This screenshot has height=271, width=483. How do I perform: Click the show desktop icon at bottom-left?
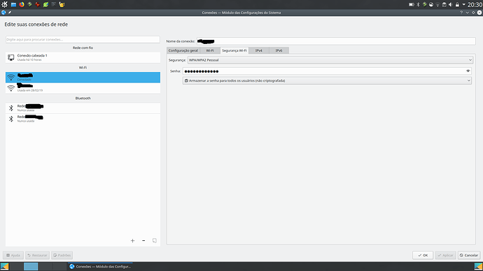click(x=5, y=266)
